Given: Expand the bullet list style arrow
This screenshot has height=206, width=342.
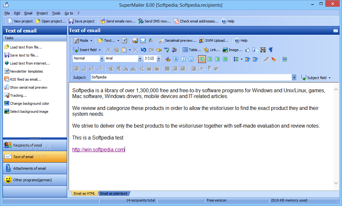Looking at the screenshot, I should click(x=241, y=59).
